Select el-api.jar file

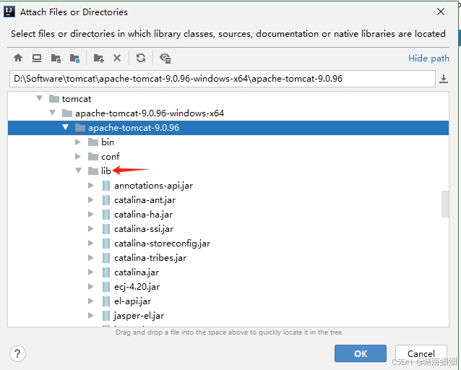228,301
